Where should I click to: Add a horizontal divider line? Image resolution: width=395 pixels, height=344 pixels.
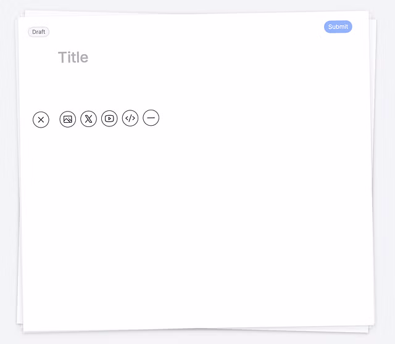pos(151,118)
